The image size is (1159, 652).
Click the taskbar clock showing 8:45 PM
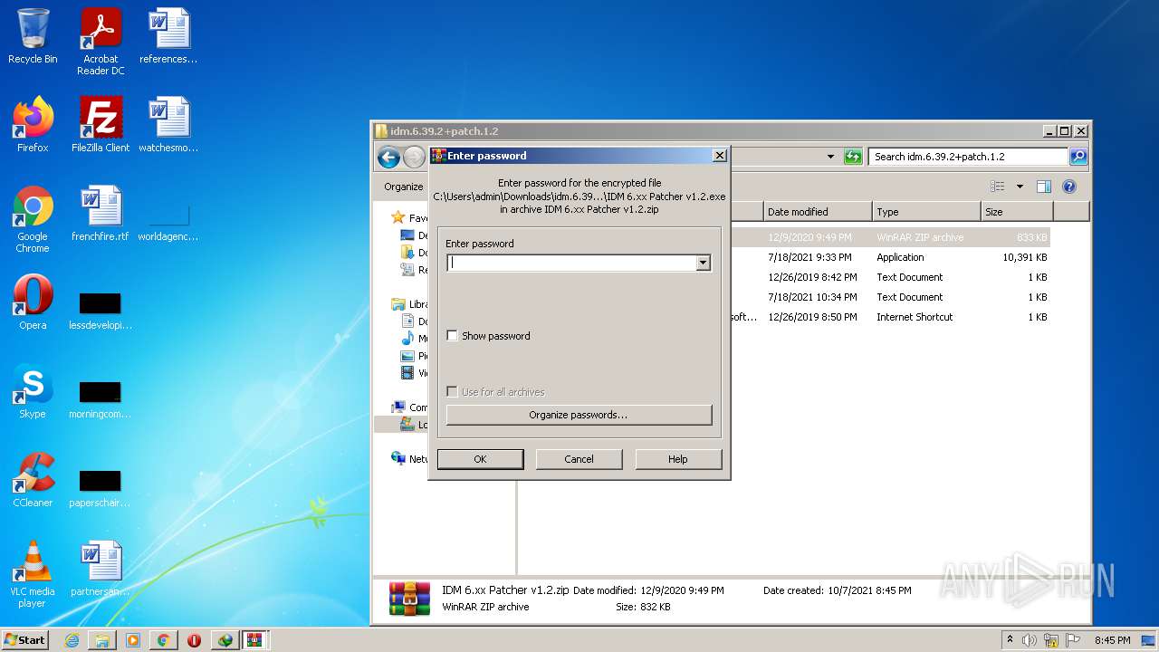[x=1112, y=640]
